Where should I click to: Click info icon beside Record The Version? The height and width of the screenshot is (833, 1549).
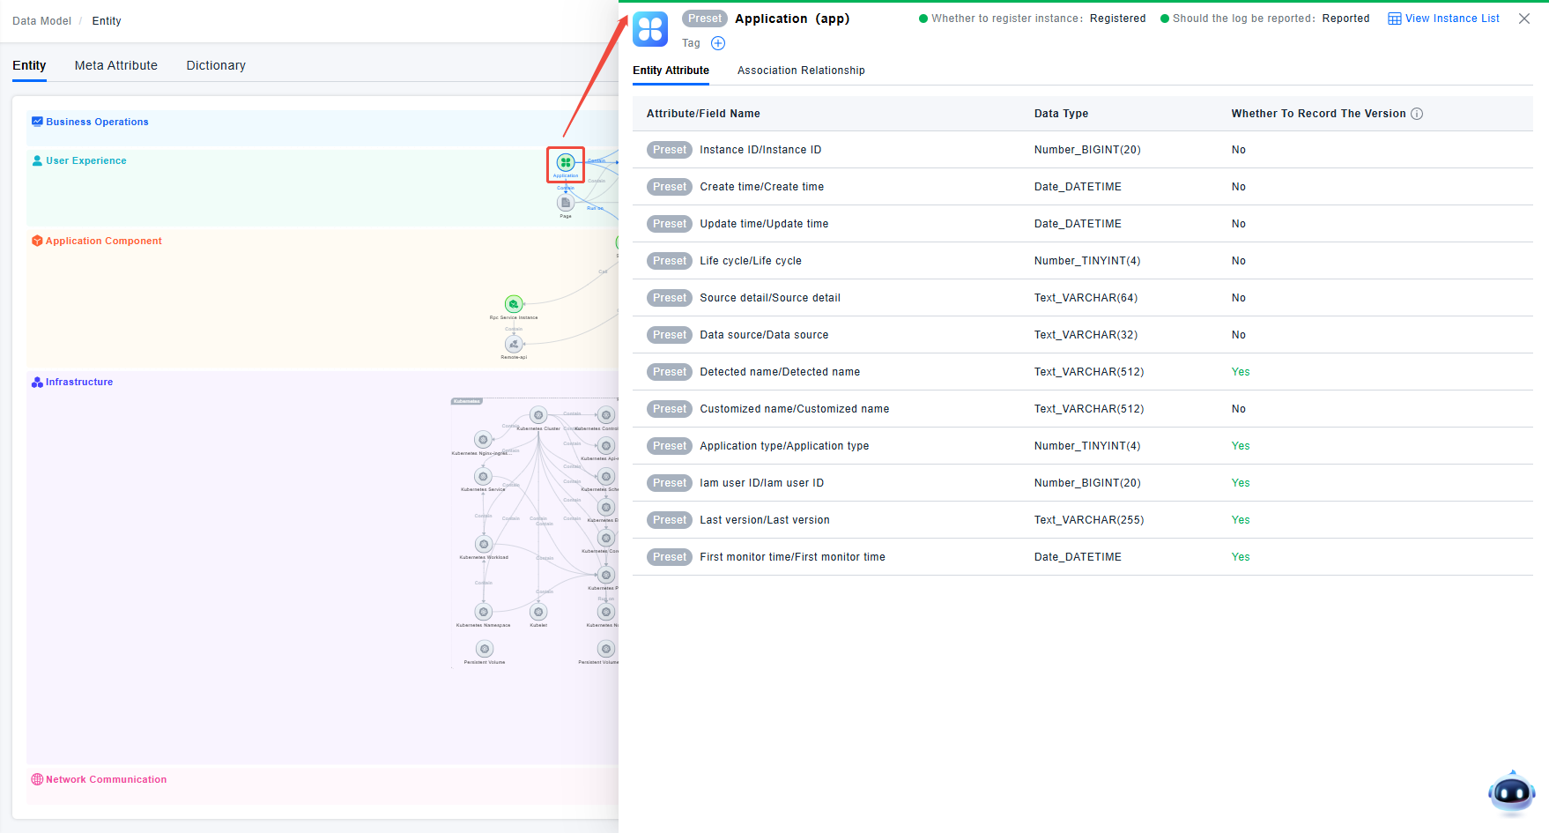pyautogui.click(x=1417, y=114)
